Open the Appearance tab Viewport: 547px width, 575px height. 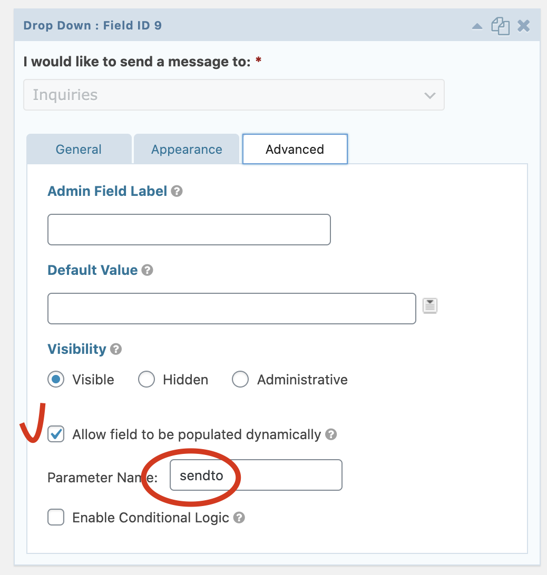click(x=187, y=149)
